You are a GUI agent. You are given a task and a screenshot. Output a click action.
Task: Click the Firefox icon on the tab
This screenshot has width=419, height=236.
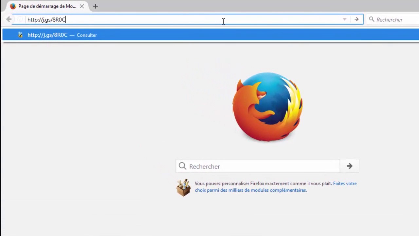13,6
